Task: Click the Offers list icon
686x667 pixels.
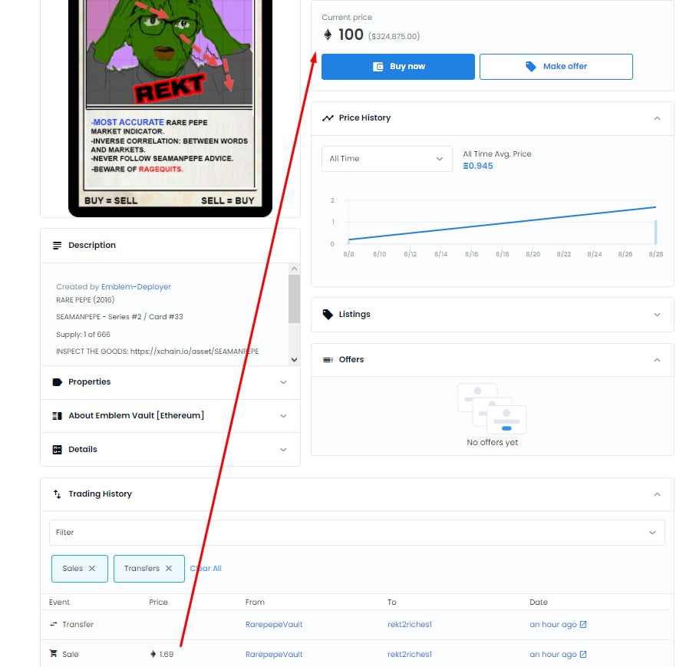Action: coord(328,360)
